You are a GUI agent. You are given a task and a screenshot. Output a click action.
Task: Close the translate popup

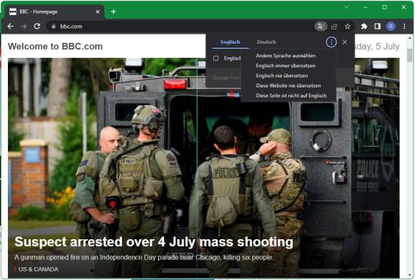[345, 42]
